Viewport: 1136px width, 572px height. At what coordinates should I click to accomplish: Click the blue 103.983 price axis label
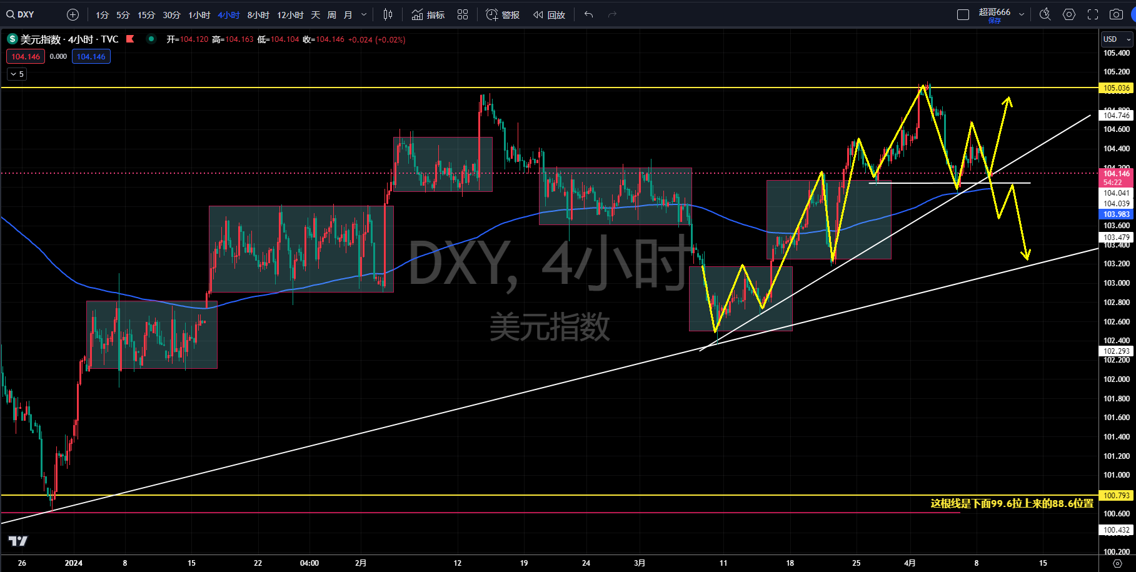pyautogui.click(x=1117, y=214)
